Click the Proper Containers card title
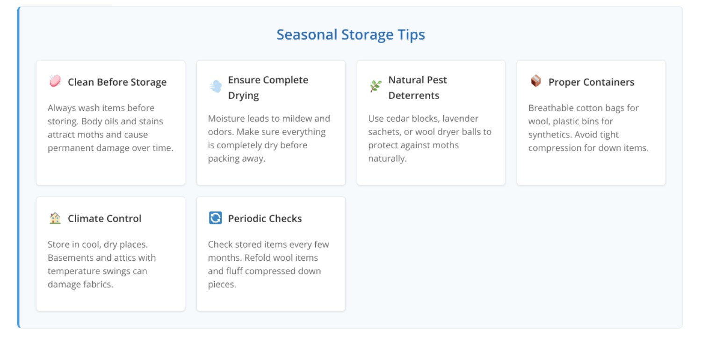701x337 pixels. (x=591, y=82)
